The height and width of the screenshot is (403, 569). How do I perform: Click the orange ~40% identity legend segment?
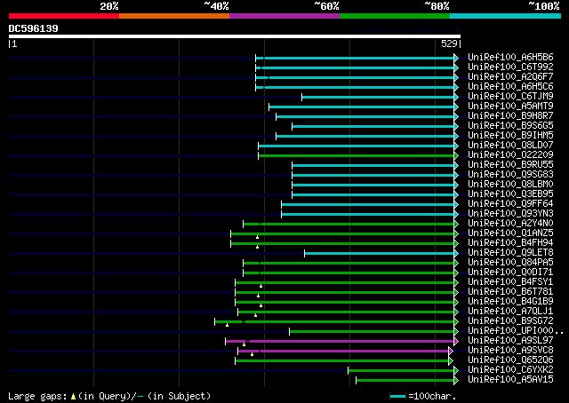(174, 16)
